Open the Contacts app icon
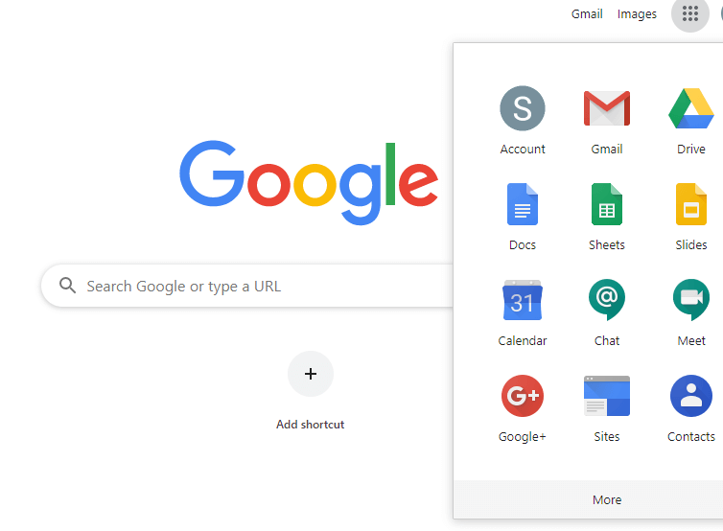The width and height of the screenshot is (723, 531). pos(691,396)
